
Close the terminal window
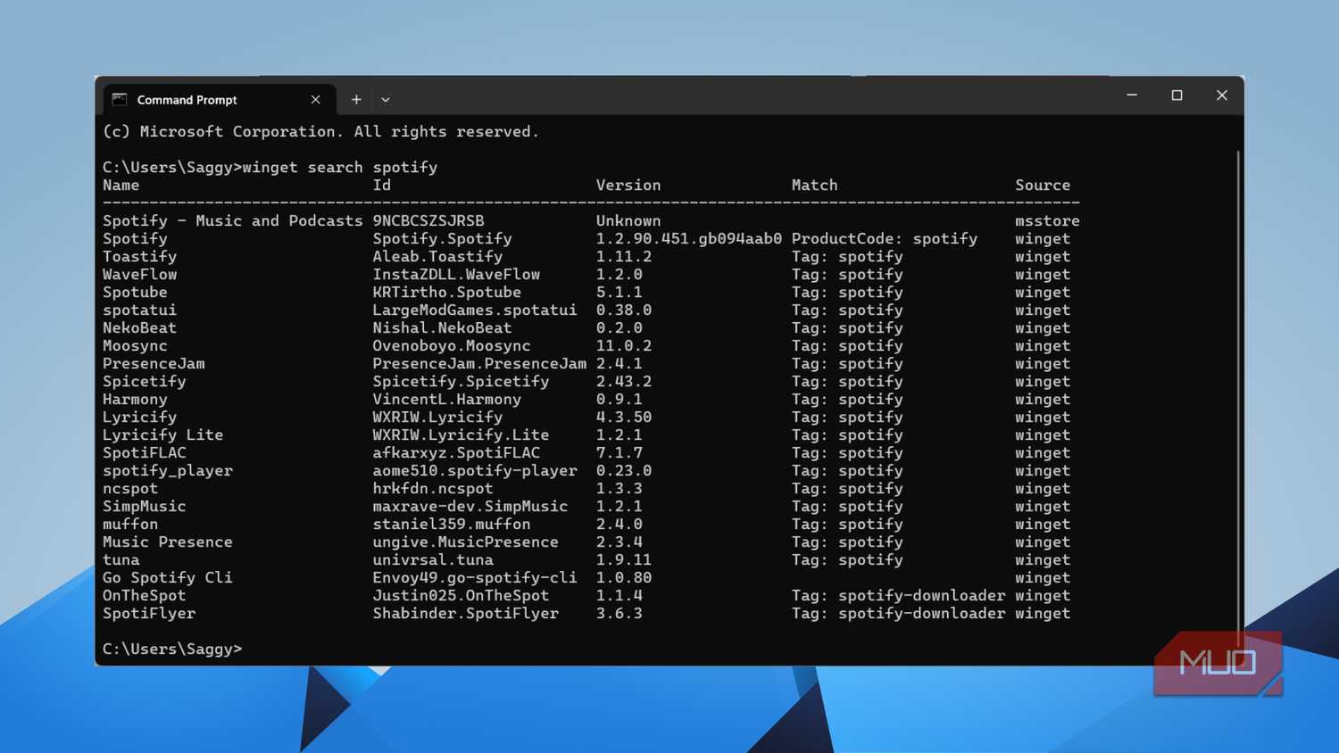coord(1222,95)
